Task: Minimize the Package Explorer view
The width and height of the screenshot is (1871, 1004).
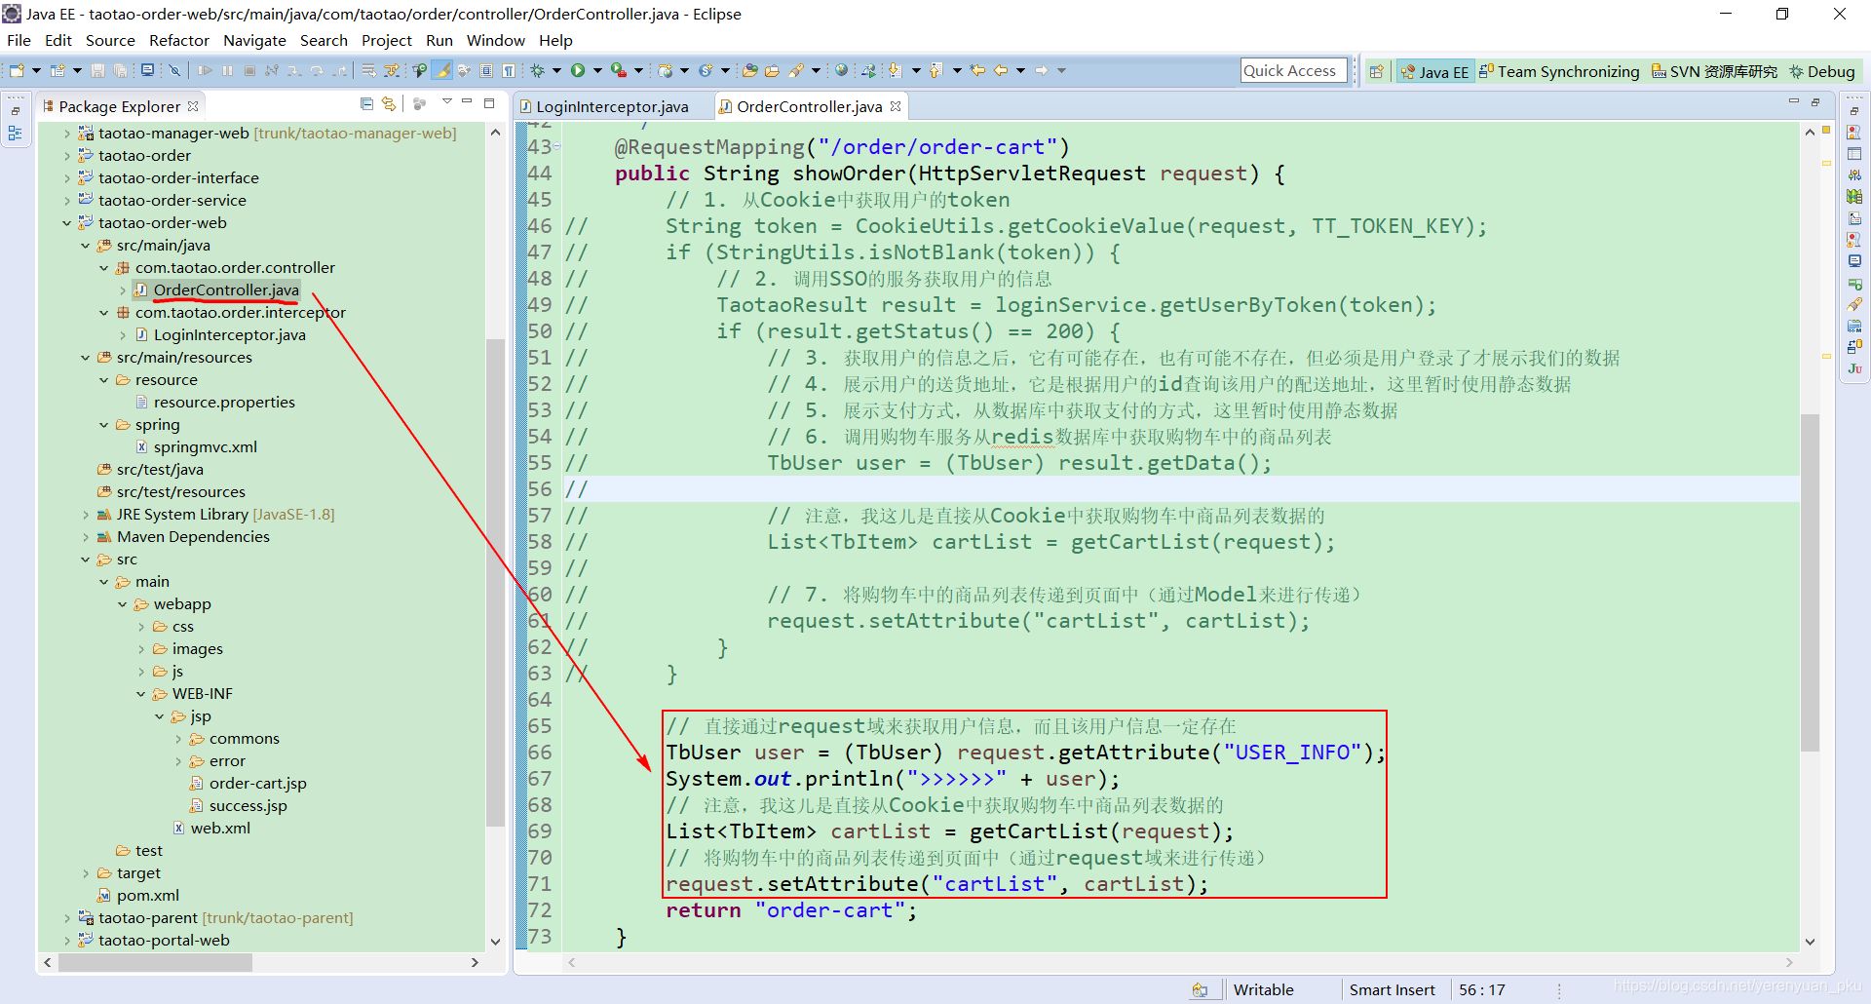Action: (467, 101)
